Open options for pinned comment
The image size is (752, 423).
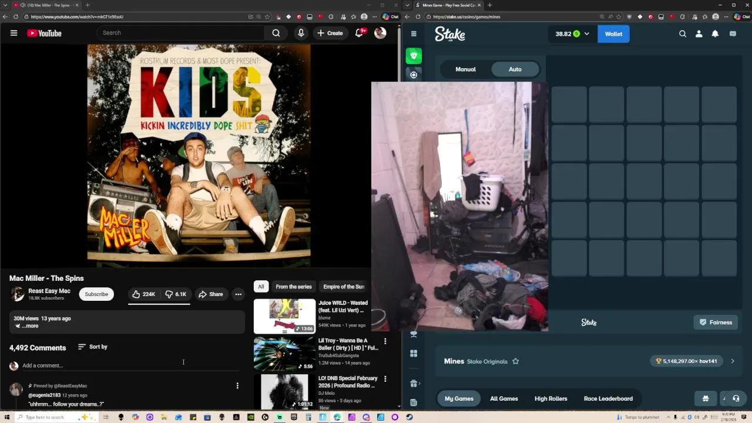(x=237, y=386)
